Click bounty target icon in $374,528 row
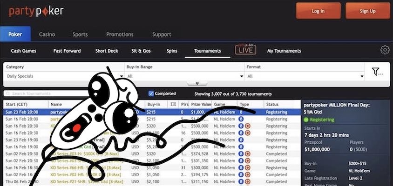393x186 pixels. click(247, 154)
